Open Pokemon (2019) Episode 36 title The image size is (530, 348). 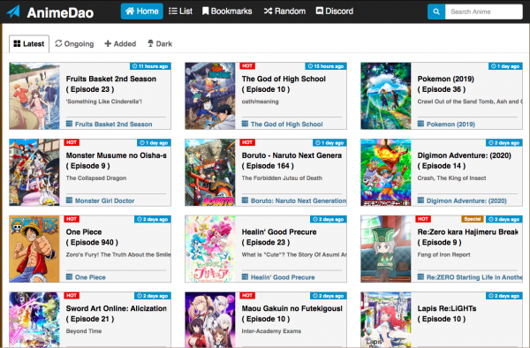(x=445, y=84)
